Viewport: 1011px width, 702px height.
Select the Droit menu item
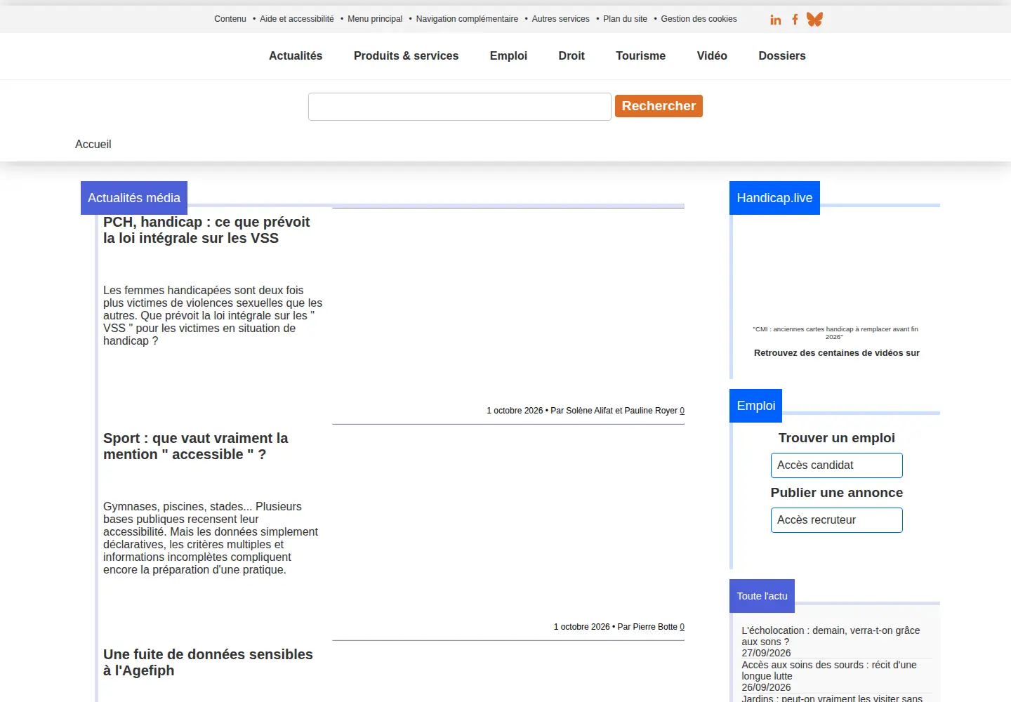pos(571,56)
